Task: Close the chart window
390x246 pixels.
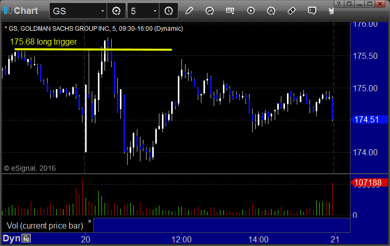Action: 380,4
